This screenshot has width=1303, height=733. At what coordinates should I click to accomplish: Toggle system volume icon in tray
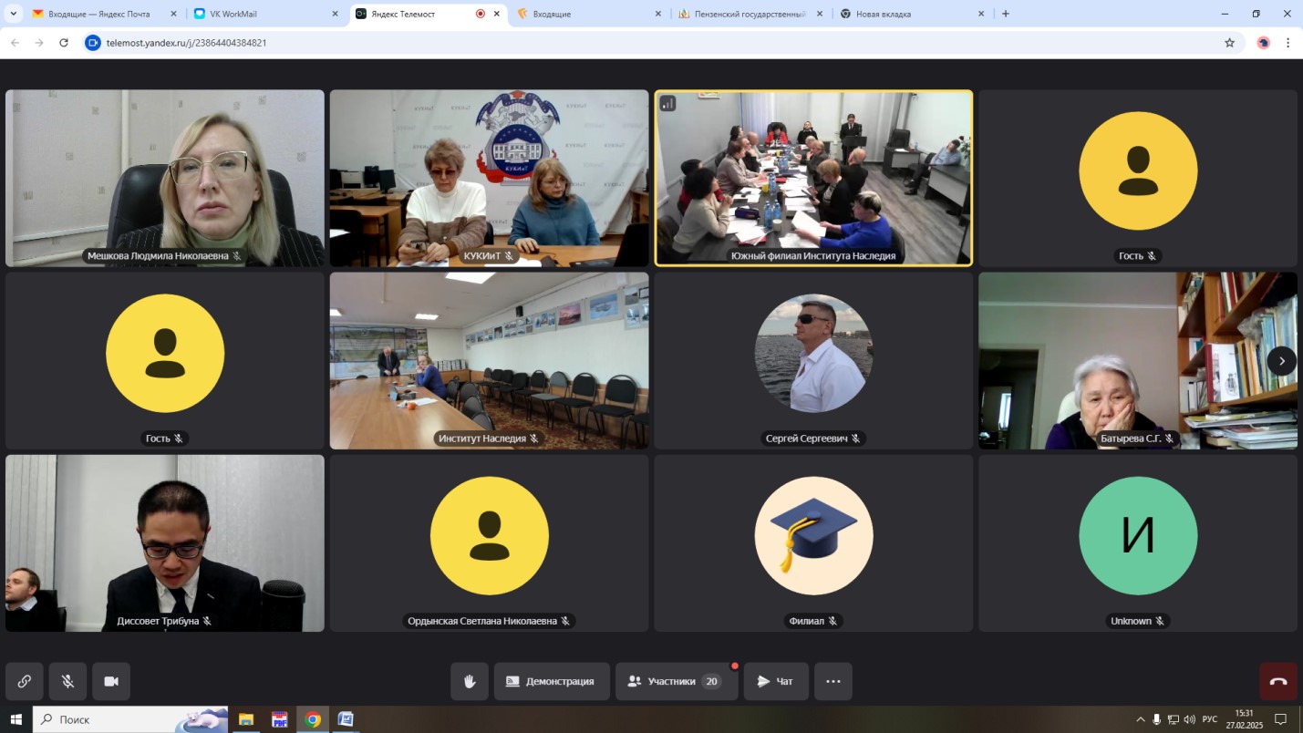1190,719
